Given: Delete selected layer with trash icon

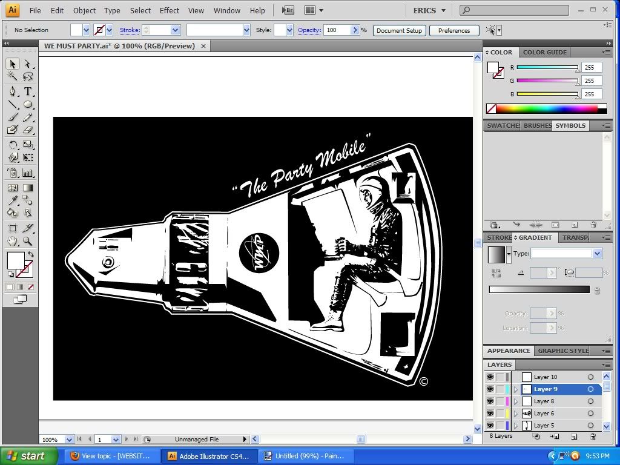Looking at the screenshot, I should tap(593, 436).
